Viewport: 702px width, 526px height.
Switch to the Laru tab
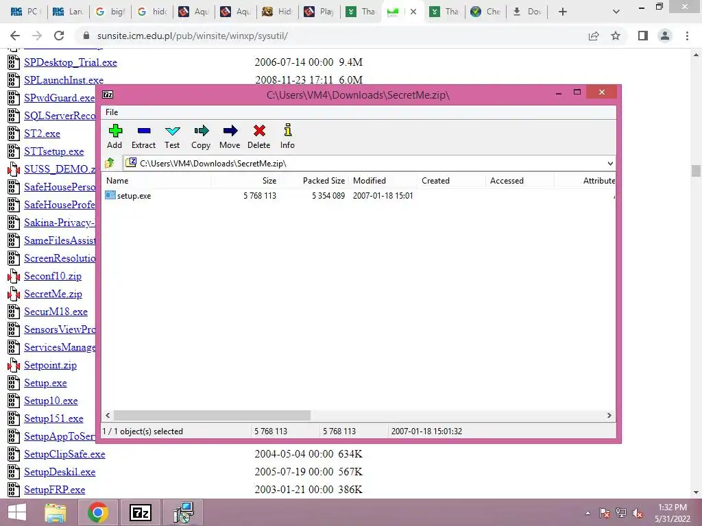[x=68, y=12]
